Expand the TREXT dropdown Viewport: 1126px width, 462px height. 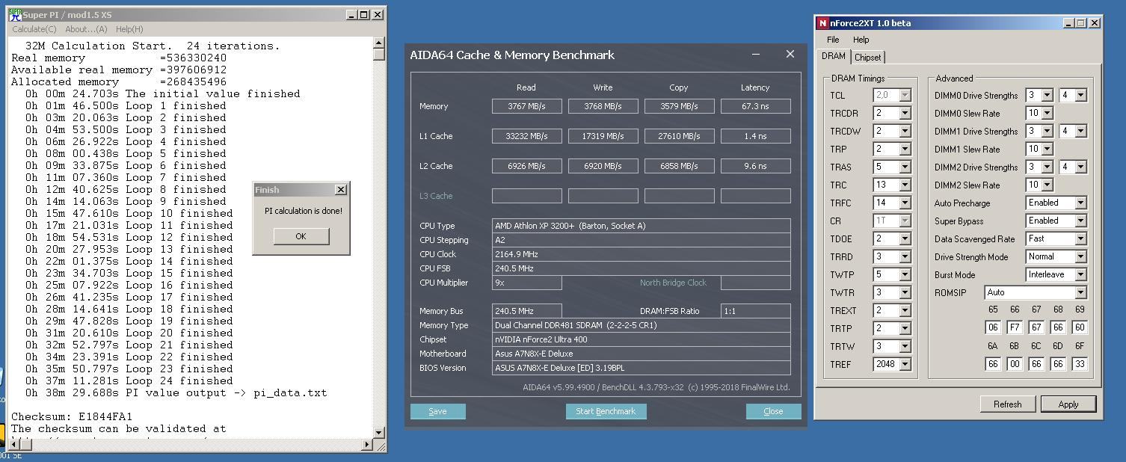[905, 310]
